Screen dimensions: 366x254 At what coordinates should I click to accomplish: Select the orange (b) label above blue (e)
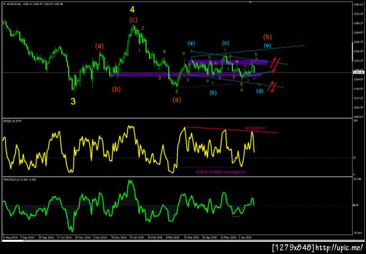pos(268,37)
